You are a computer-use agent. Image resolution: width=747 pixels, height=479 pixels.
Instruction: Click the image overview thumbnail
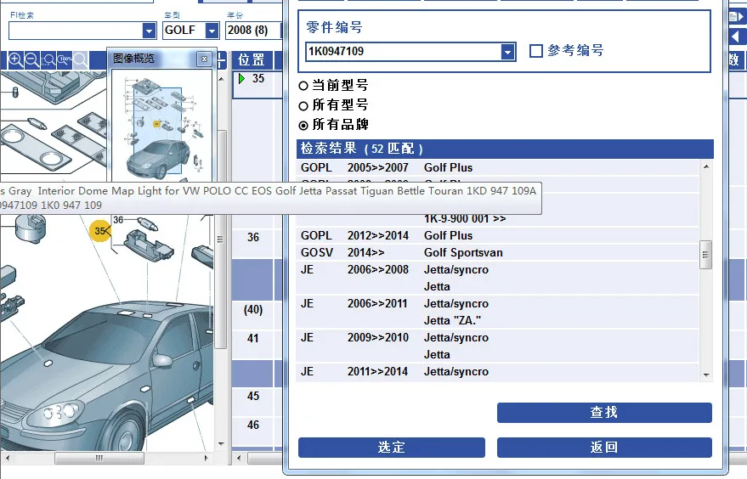click(161, 127)
